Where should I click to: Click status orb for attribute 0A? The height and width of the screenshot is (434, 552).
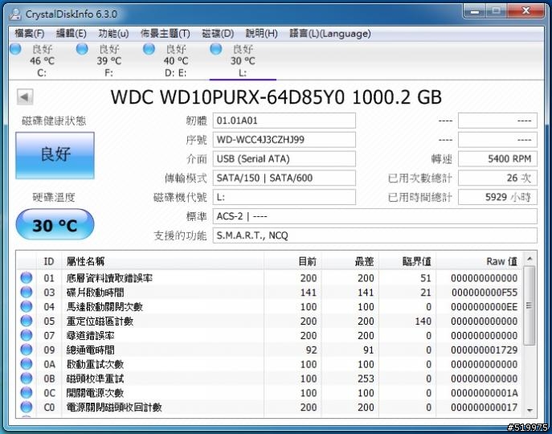coord(27,364)
